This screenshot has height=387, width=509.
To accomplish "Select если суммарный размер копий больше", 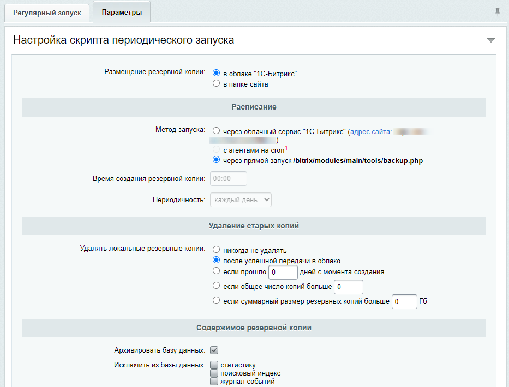I will click(216, 300).
